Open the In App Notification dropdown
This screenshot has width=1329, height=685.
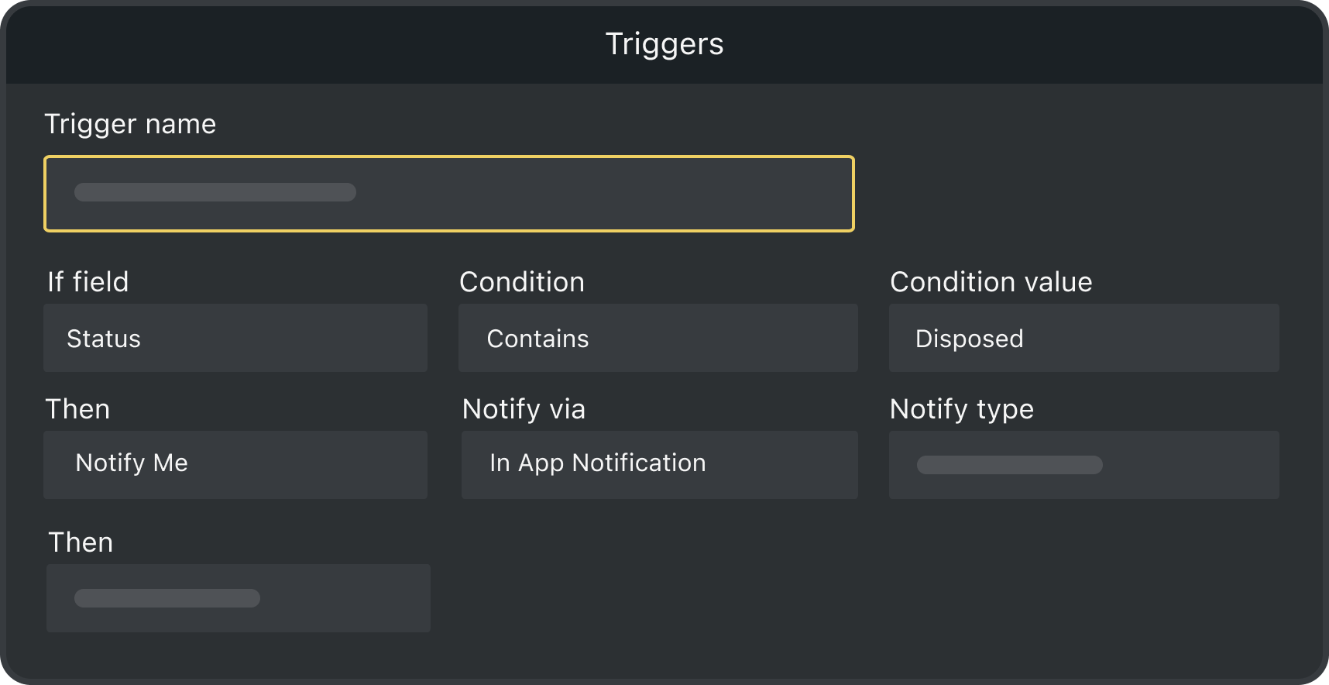(x=659, y=464)
